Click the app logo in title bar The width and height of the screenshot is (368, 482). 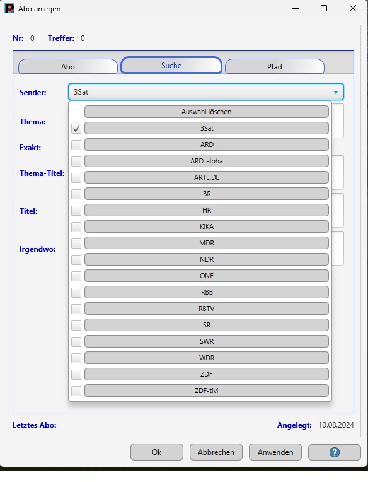9,8
